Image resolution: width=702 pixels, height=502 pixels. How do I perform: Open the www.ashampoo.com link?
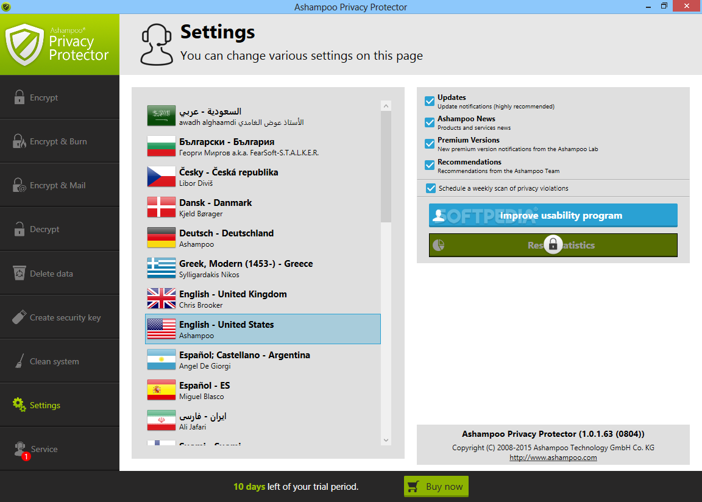[x=553, y=458]
